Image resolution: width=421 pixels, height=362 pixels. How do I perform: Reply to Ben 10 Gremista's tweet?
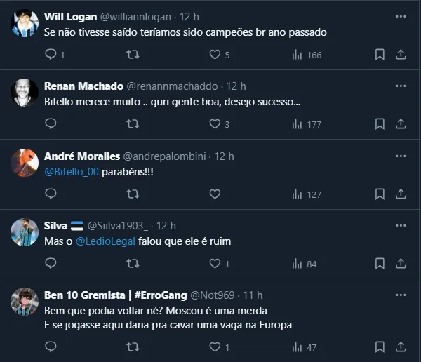[x=50, y=347]
